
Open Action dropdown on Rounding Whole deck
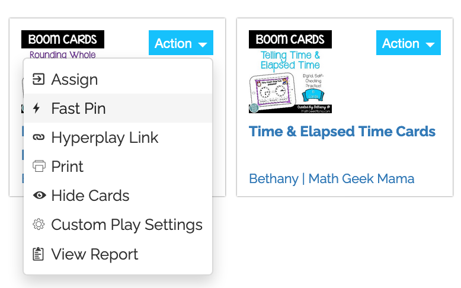181,43
